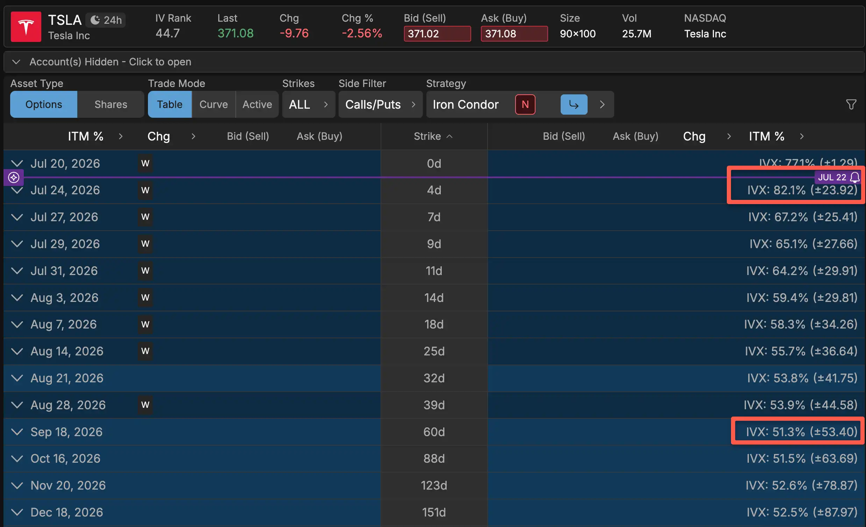The height and width of the screenshot is (527, 866).
Task: Click the W weekly badge on Jul 27
Action: pos(145,217)
